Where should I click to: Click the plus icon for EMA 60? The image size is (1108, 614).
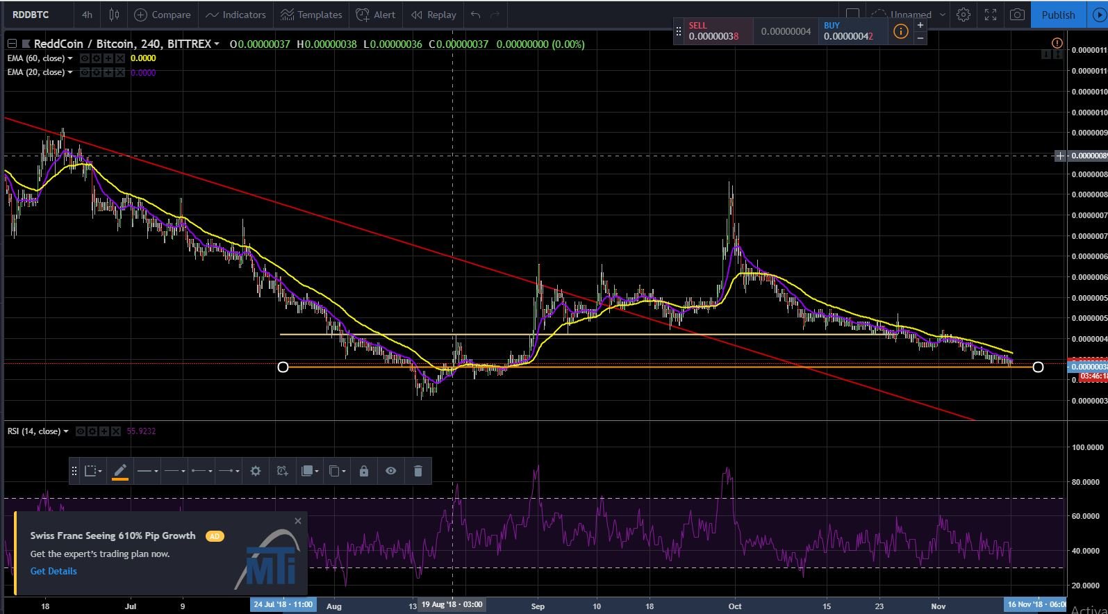[x=108, y=58]
